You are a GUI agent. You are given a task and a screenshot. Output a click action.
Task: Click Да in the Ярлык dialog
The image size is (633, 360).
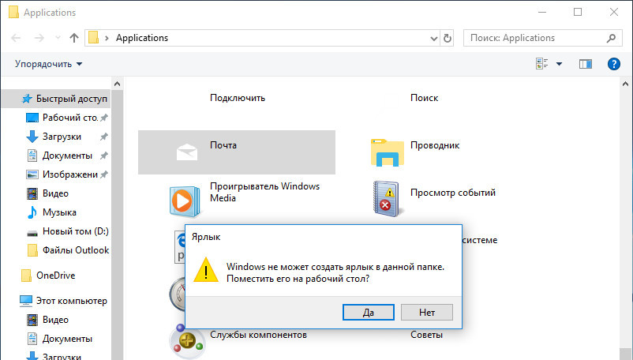click(x=368, y=313)
